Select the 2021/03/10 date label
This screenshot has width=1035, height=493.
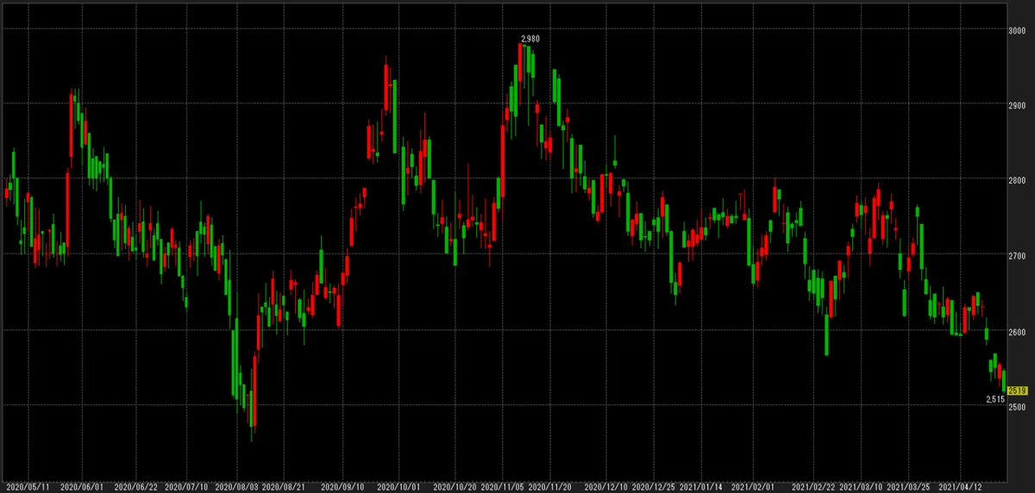coord(860,487)
